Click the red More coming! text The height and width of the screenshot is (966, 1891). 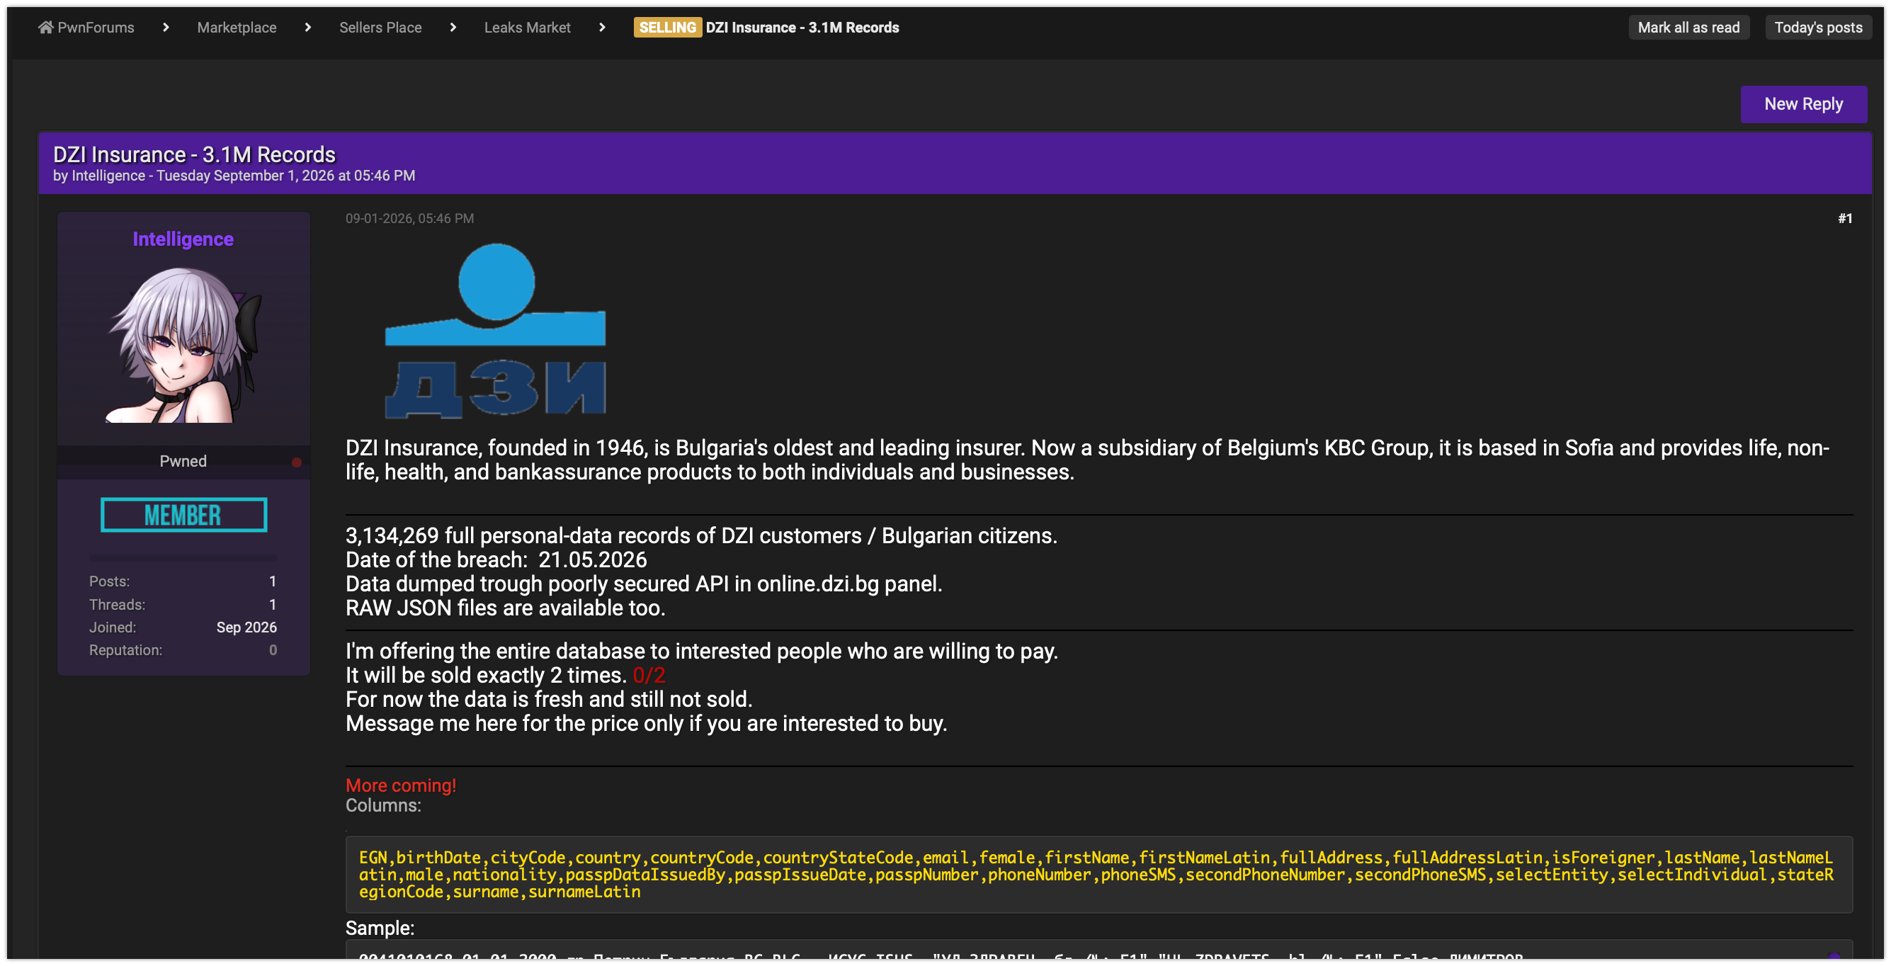pos(401,785)
